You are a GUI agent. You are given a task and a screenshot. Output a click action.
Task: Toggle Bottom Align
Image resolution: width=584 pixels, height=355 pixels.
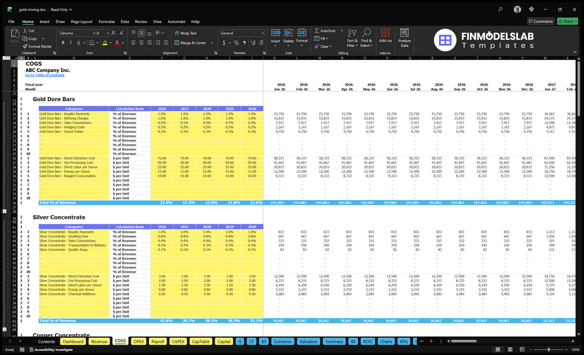pos(150,33)
